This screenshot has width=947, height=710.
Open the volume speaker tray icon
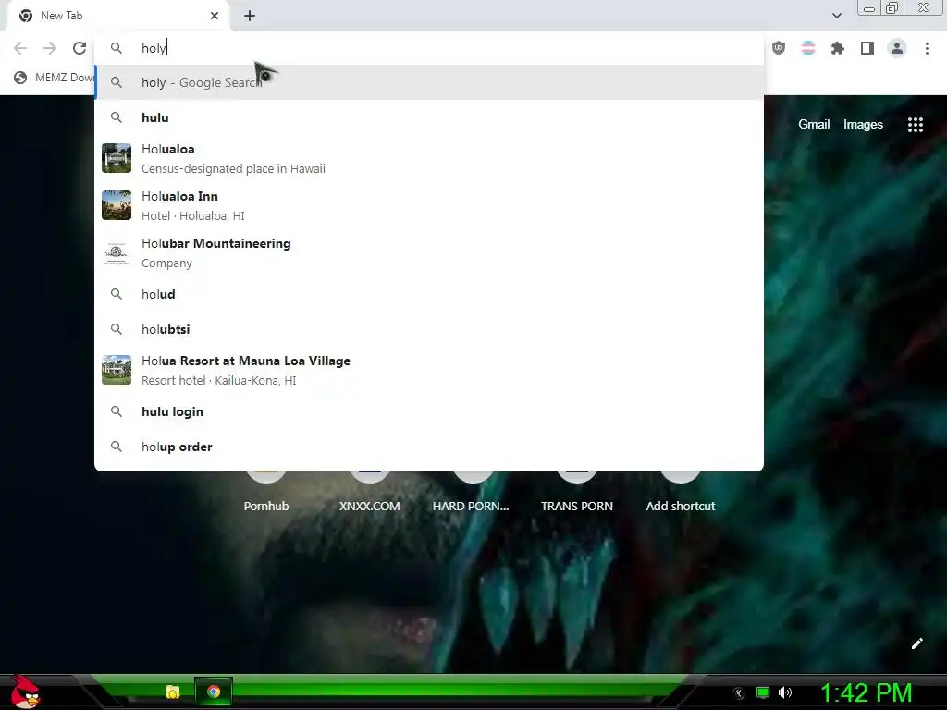(x=785, y=692)
